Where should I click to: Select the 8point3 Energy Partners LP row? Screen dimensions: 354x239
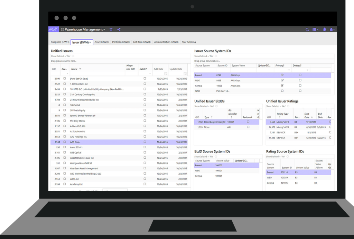tap(119, 116)
